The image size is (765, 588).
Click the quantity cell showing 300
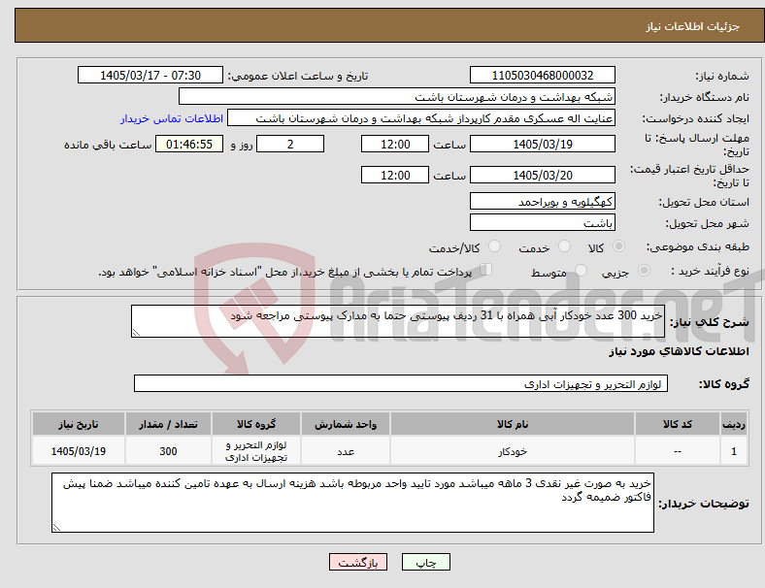tap(168, 451)
